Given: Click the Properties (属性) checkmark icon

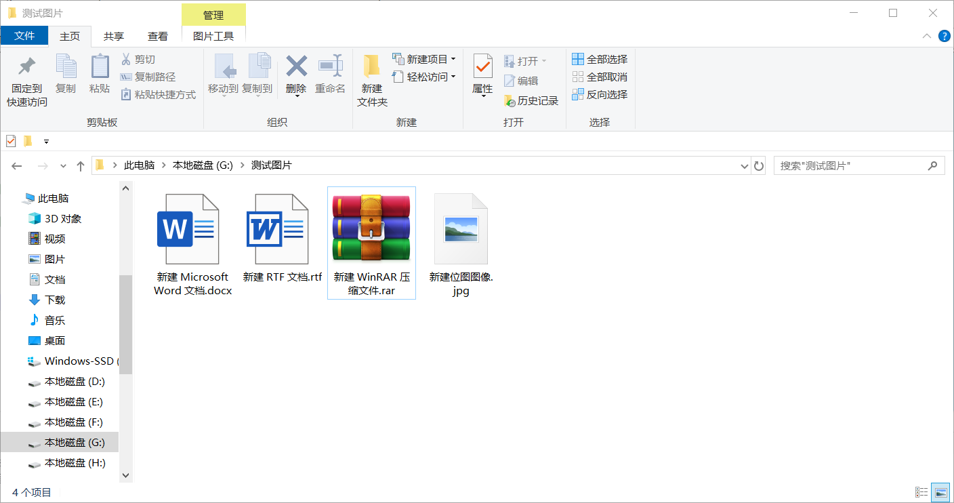Looking at the screenshot, I should (482, 66).
